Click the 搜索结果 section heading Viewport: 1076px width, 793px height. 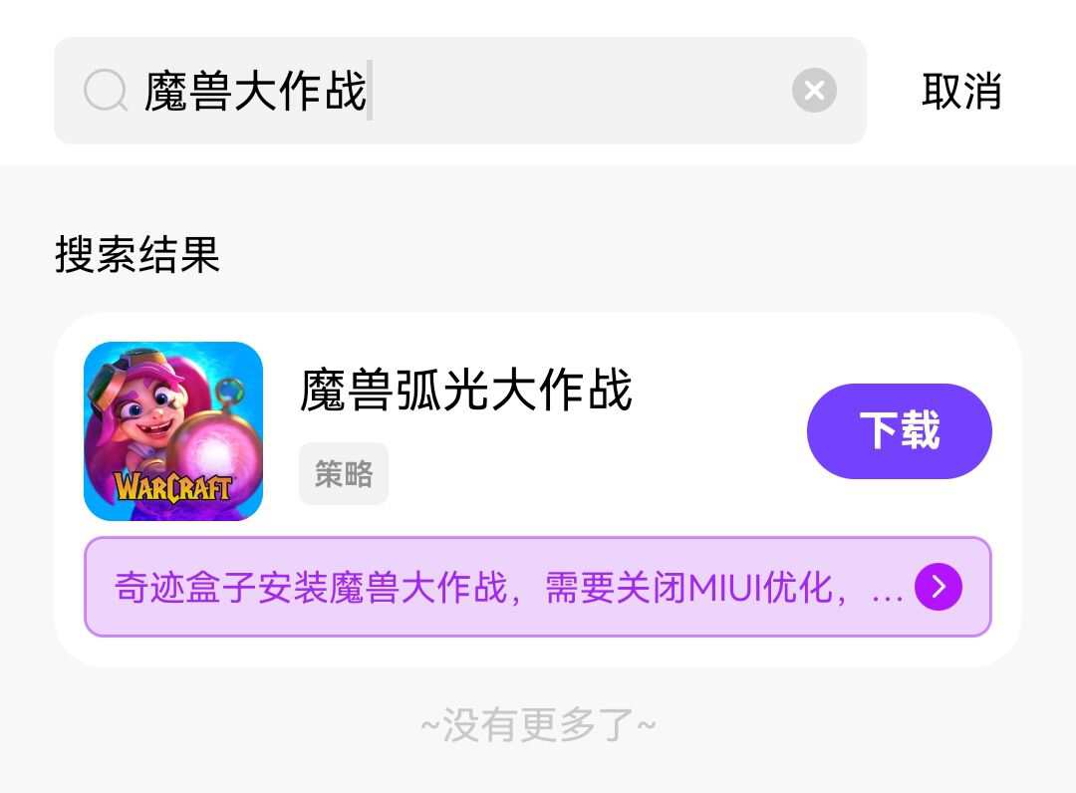(137, 254)
